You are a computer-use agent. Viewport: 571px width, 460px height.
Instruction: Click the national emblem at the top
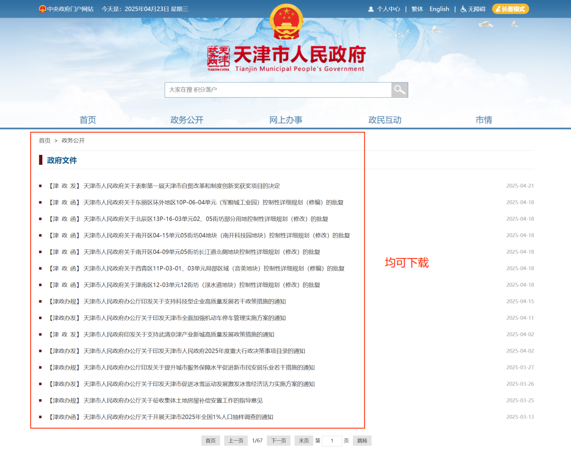click(x=286, y=22)
